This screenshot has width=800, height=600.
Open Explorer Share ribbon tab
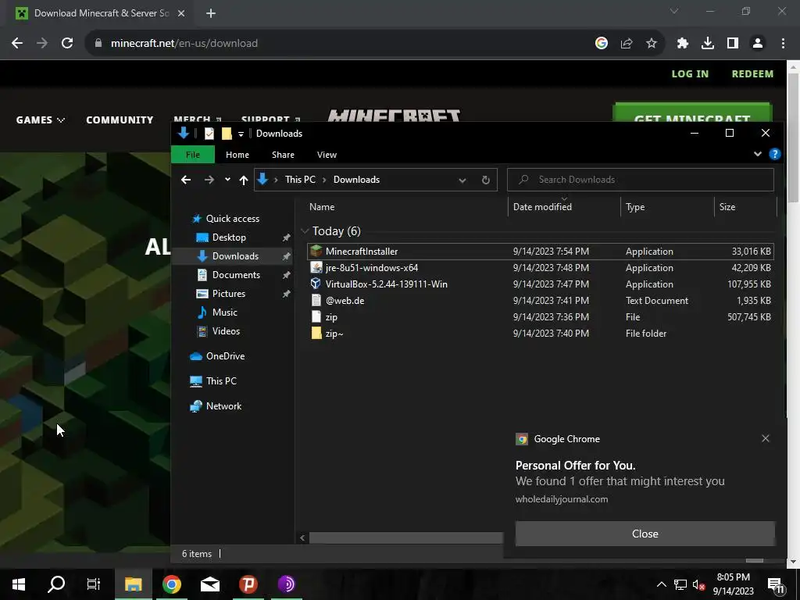click(x=283, y=155)
